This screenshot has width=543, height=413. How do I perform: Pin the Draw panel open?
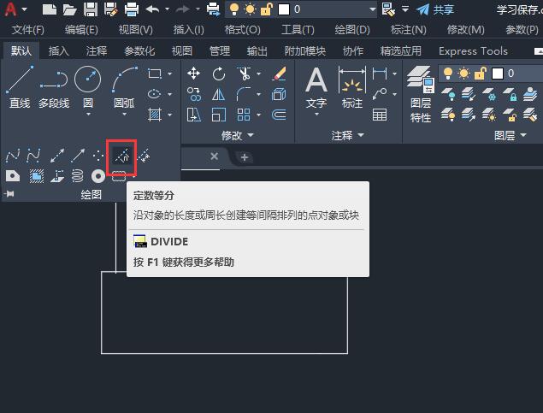(x=9, y=194)
